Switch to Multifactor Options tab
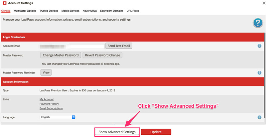The height and width of the screenshot is (137, 266). (25, 11)
